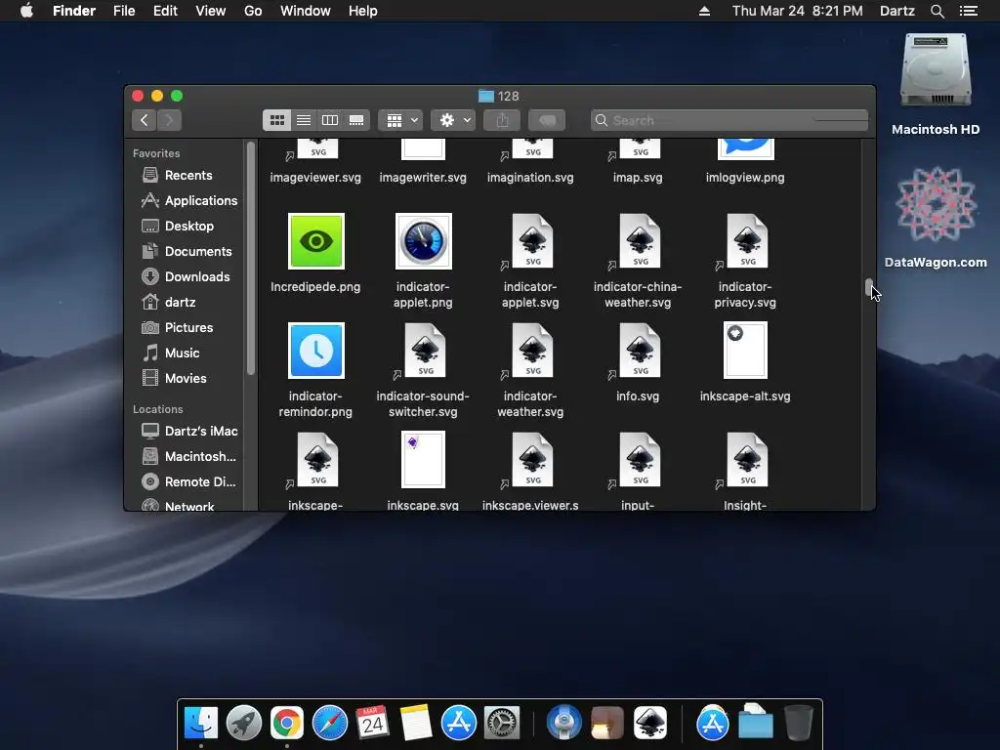Screen dimensions: 1000x750
Task: Switch Finder to icon view
Action: click(x=276, y=120)
